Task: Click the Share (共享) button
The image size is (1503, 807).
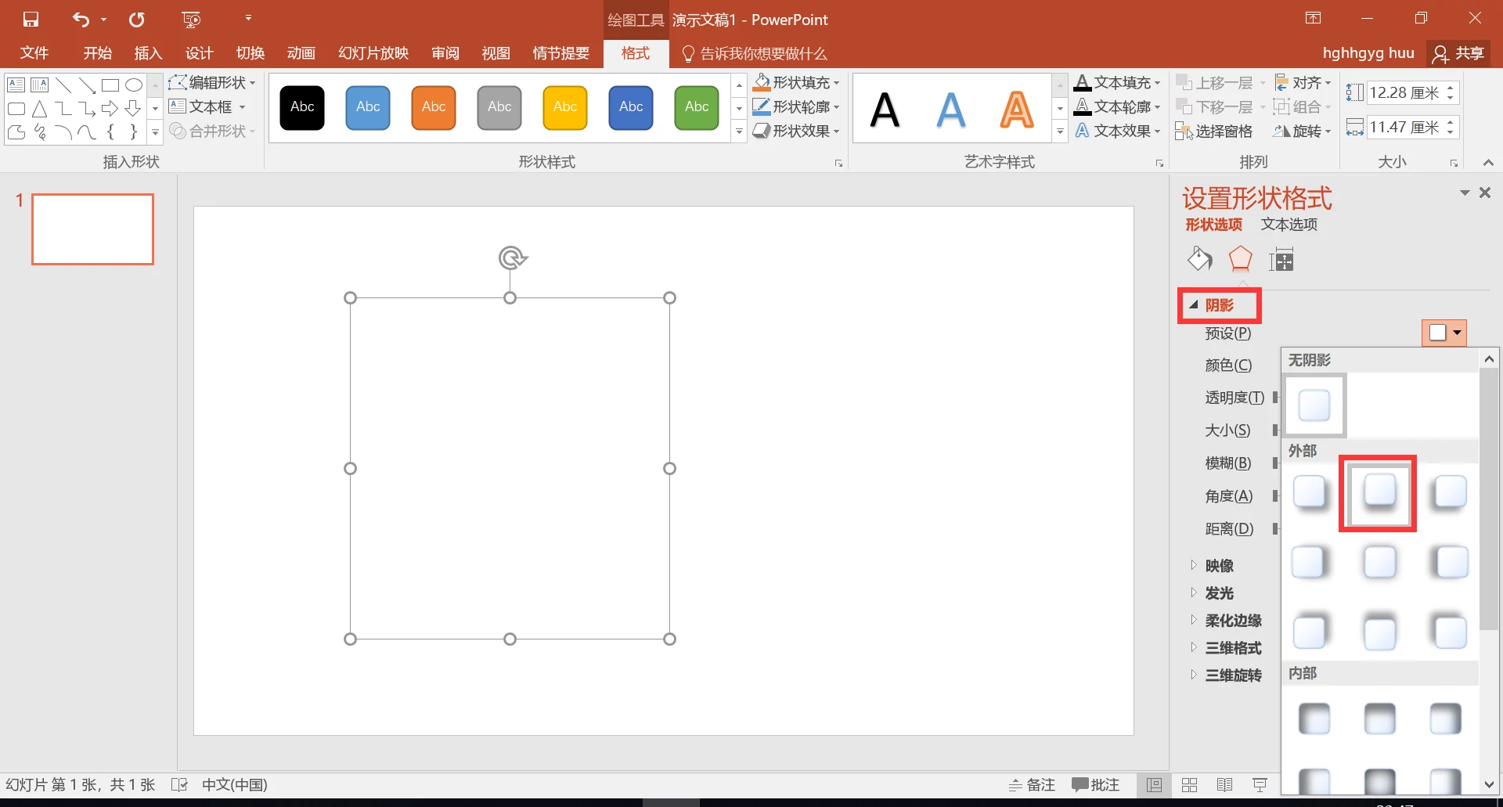Action: point(1458,53)
